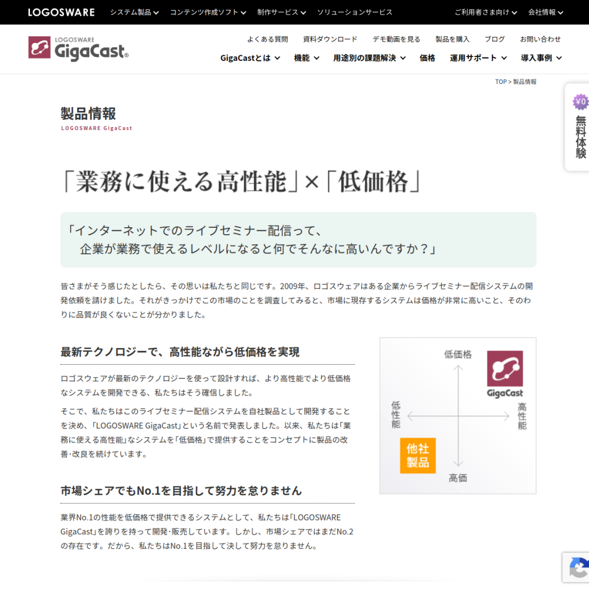Expand the 機能 menu
Image resolution: width=589 pixels, height=589 pixels.
click(x=307, y=58)
